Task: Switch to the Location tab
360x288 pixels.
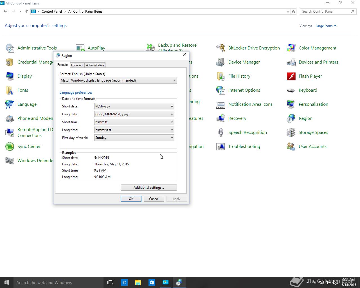Action: click(77, 65)
